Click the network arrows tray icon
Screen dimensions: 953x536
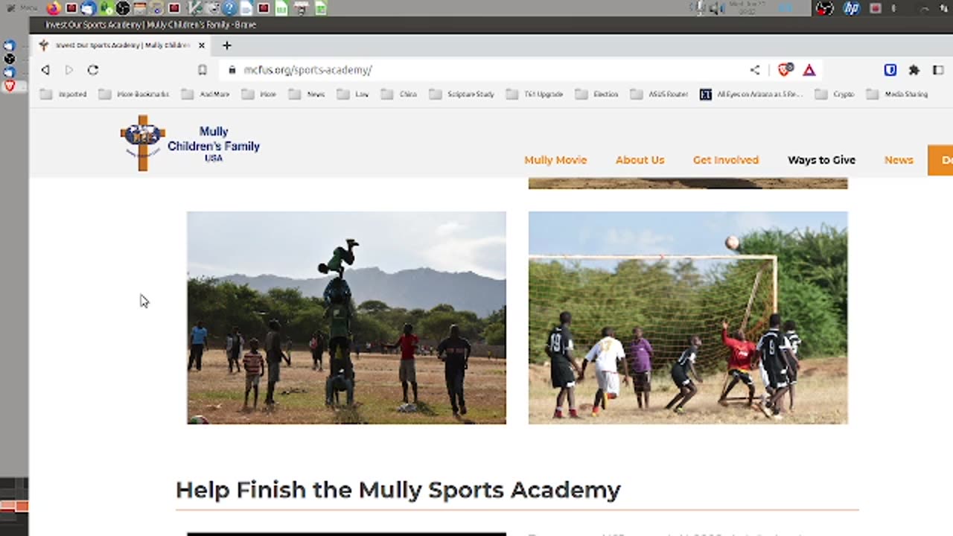[944, 8]
